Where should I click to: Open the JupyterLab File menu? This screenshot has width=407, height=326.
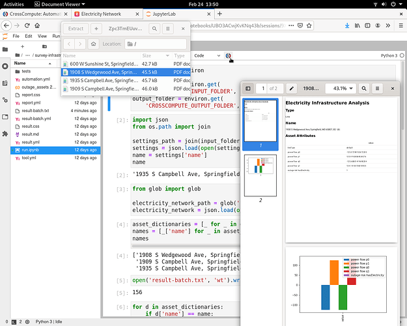16,36
